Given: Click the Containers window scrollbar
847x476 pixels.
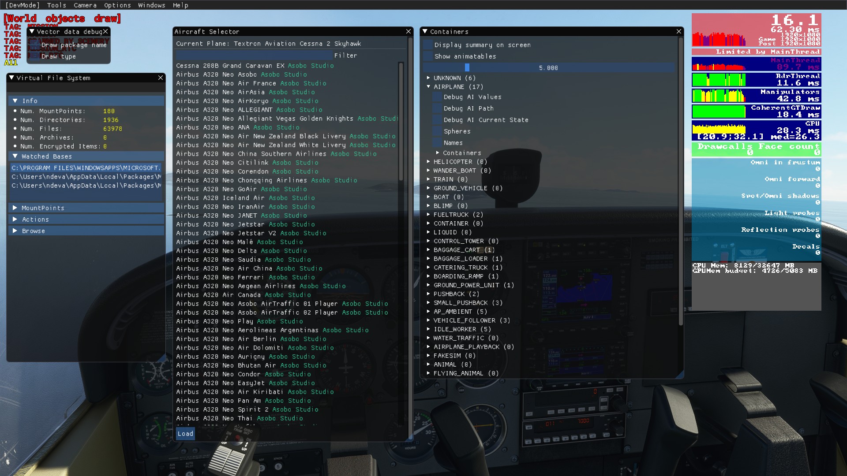Looking at the screenshot, I should 681,182.
